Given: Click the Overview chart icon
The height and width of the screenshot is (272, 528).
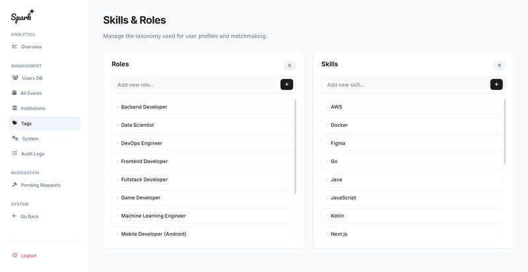Looking at the screenshot, I should coord(15,46).
